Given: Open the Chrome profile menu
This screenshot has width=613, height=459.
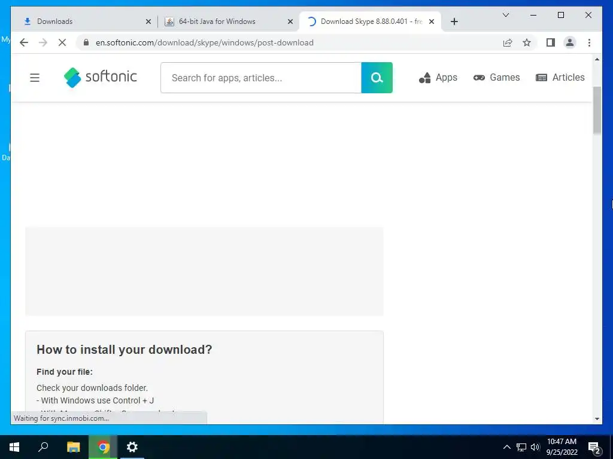Looking at the screenshot, I should point(570,42).
